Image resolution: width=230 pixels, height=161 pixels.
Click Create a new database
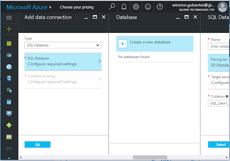point(155,44)
